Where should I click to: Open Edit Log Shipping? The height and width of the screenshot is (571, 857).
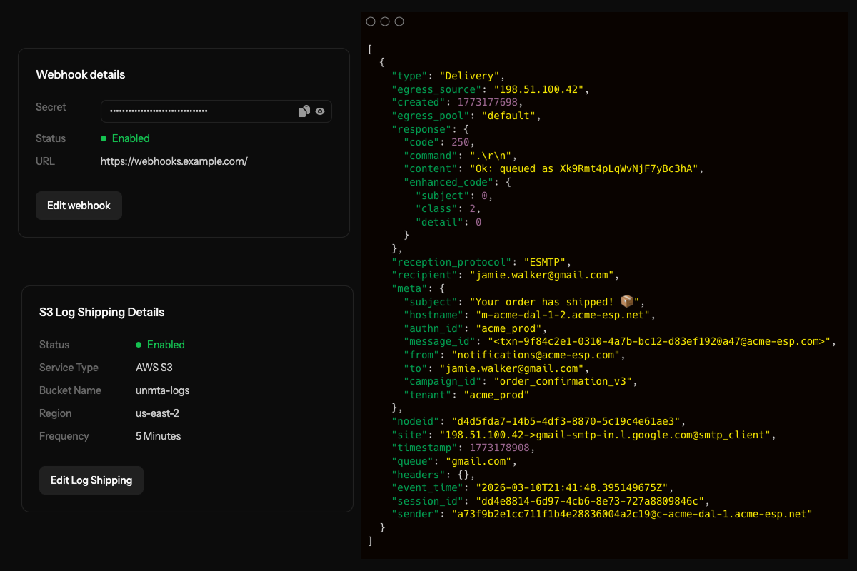tap(91, 480)
